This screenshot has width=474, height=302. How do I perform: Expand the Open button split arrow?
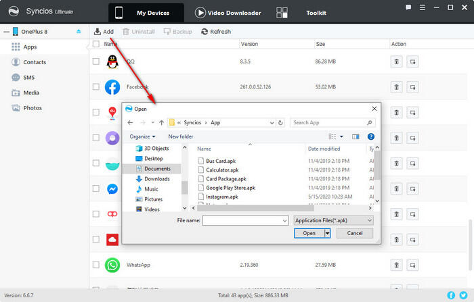pos(327,233)
